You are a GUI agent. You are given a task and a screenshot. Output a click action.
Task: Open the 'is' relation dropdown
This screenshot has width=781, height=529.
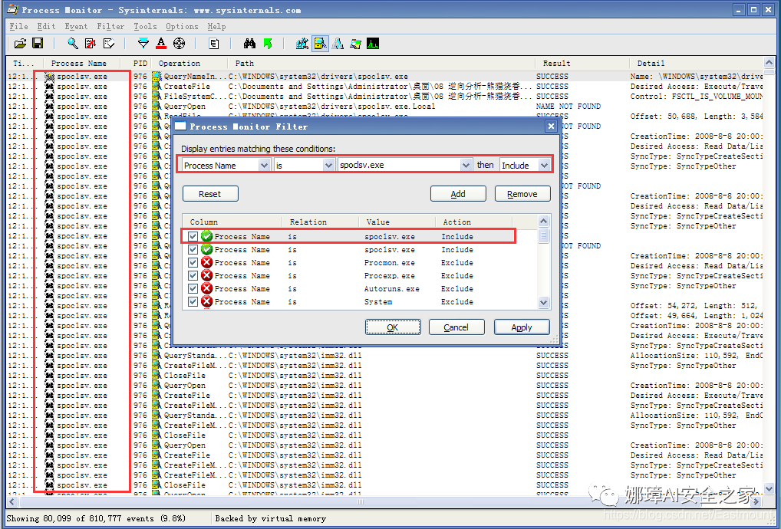[328, 166]
